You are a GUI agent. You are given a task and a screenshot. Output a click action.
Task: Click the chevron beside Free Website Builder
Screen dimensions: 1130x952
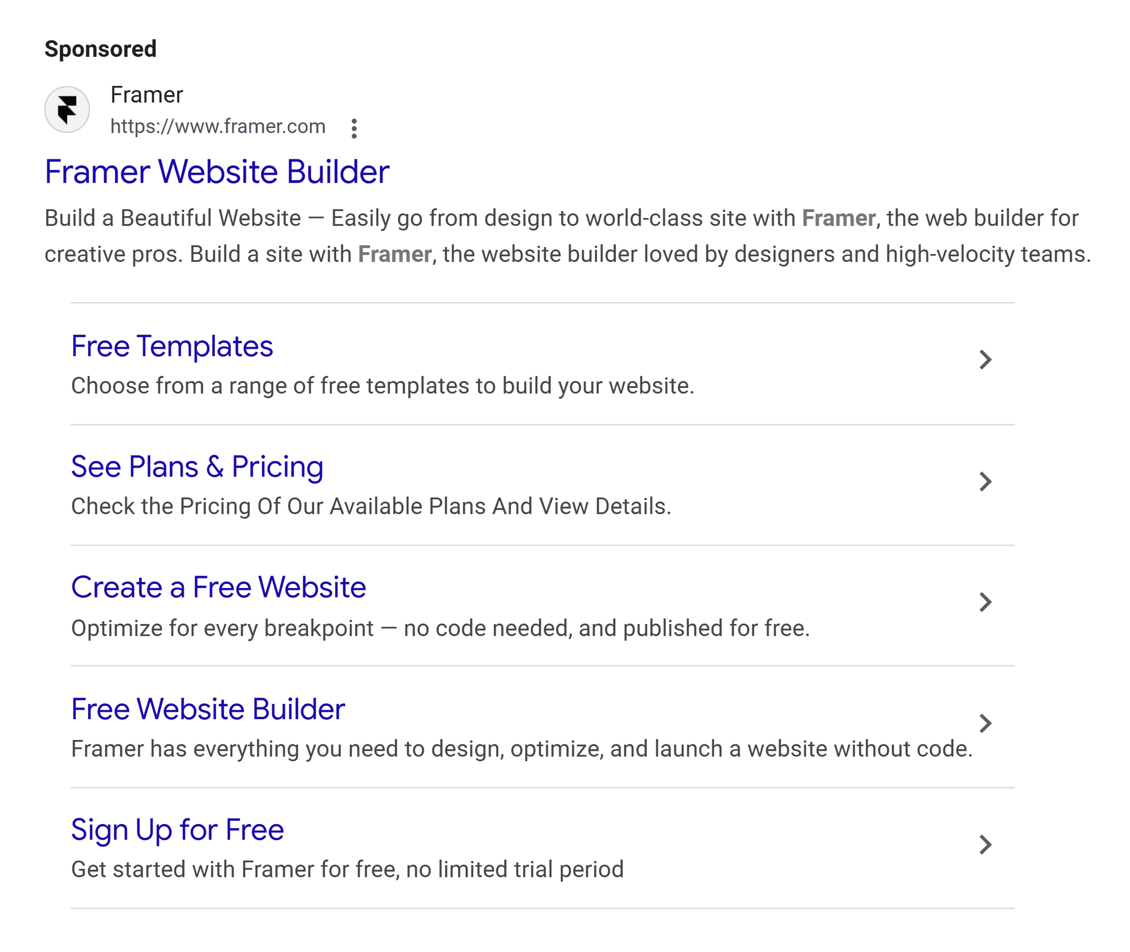pos(985,723)
